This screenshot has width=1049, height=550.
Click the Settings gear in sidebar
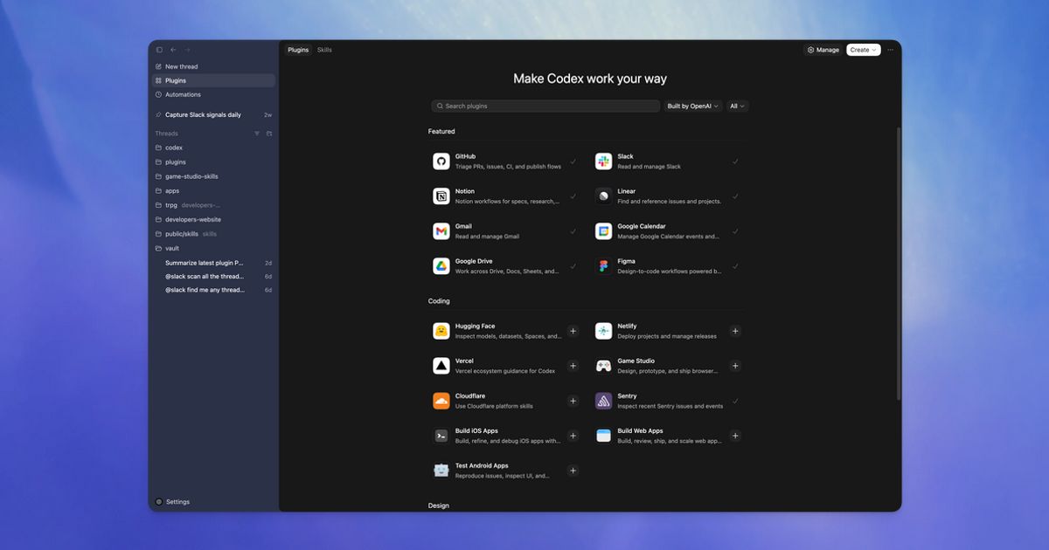(x=159, y=502)
